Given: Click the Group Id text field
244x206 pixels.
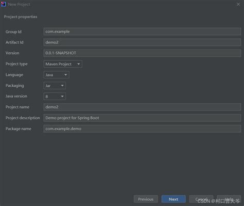Looking at the screenshot, I should pos(142,31).
